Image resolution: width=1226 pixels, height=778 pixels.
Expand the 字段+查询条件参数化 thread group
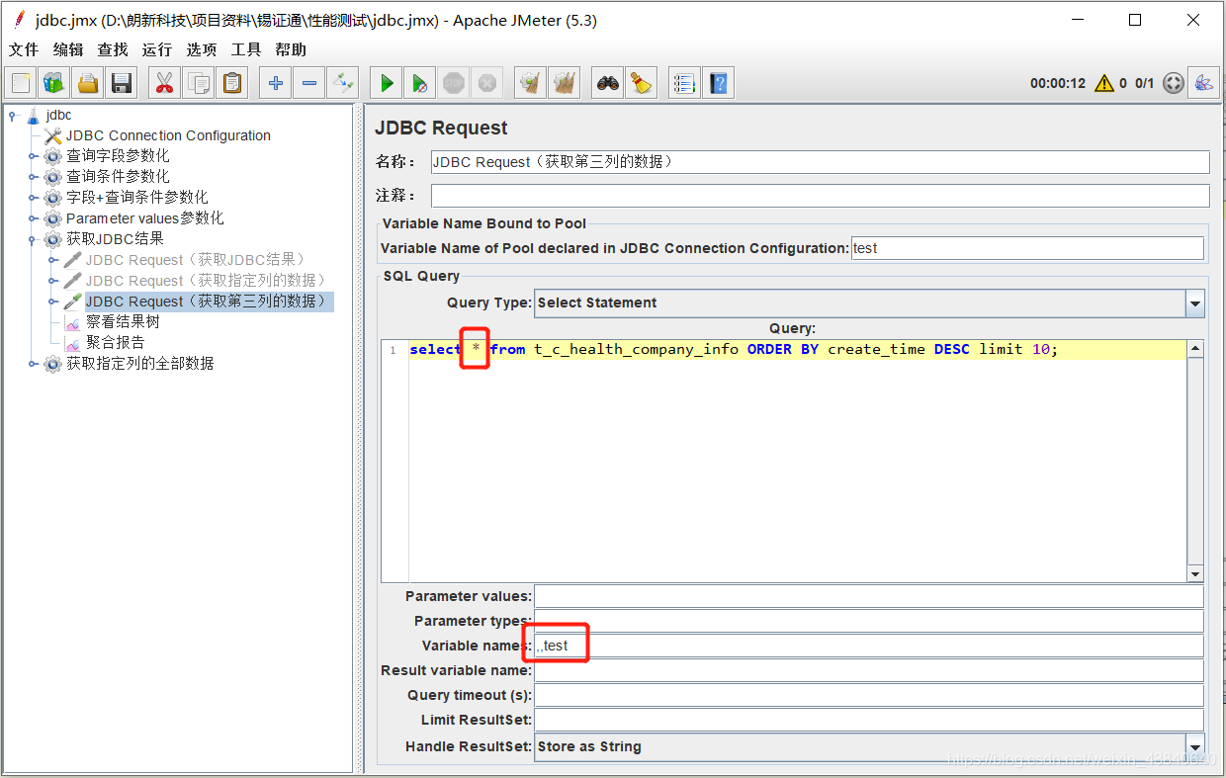click(33, 198)
